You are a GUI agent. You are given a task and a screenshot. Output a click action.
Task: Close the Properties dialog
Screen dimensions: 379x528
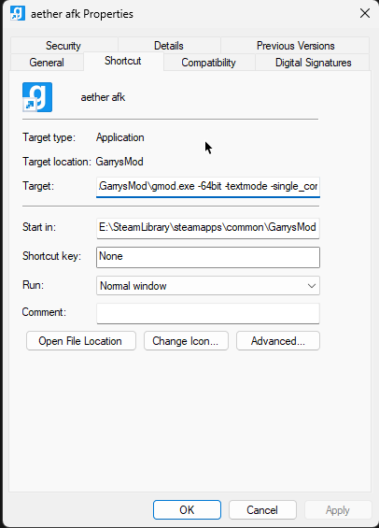[365, 13]
